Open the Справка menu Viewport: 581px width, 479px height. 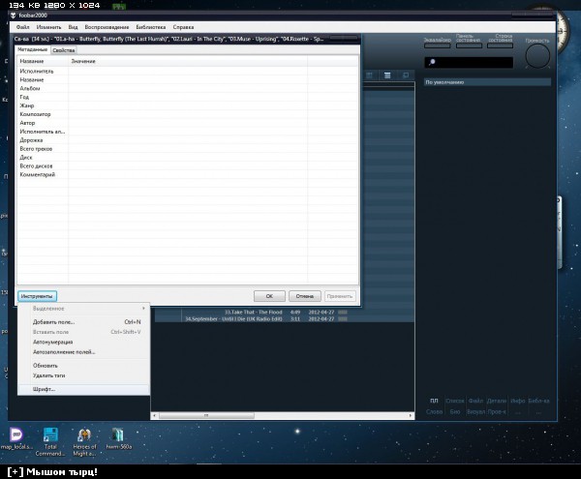pos(183,27)
